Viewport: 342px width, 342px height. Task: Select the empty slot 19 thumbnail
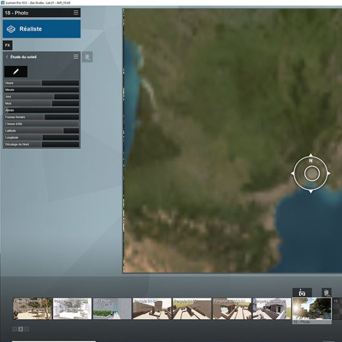click(337, 308)
